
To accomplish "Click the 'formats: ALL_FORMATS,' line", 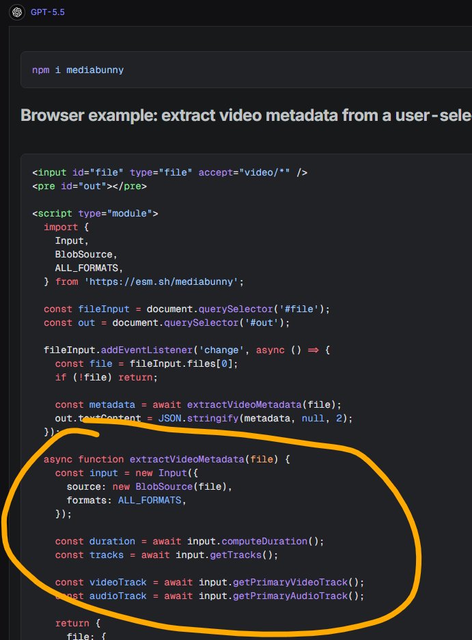I will (126, 501).
